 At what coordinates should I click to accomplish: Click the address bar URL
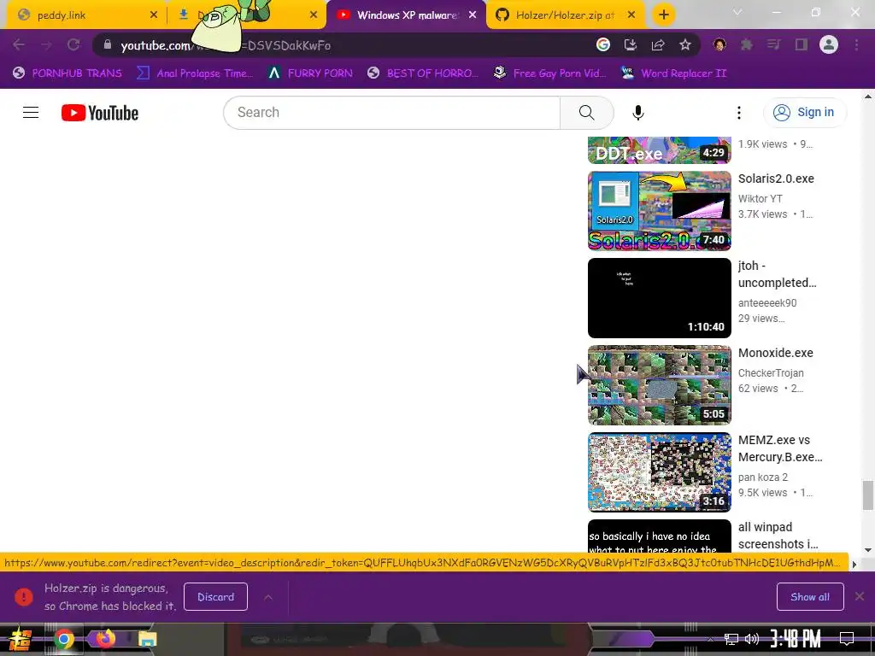click(226, 46)
